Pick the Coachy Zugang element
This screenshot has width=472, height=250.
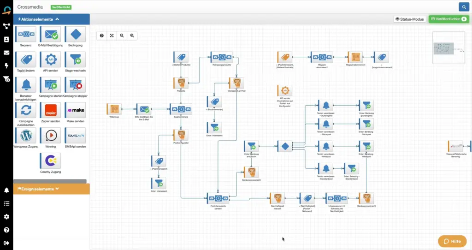(x=50, y=161)
